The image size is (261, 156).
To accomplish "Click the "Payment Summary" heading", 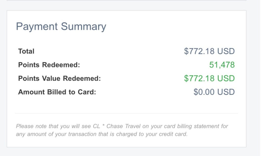I will [x=61, y=27].
